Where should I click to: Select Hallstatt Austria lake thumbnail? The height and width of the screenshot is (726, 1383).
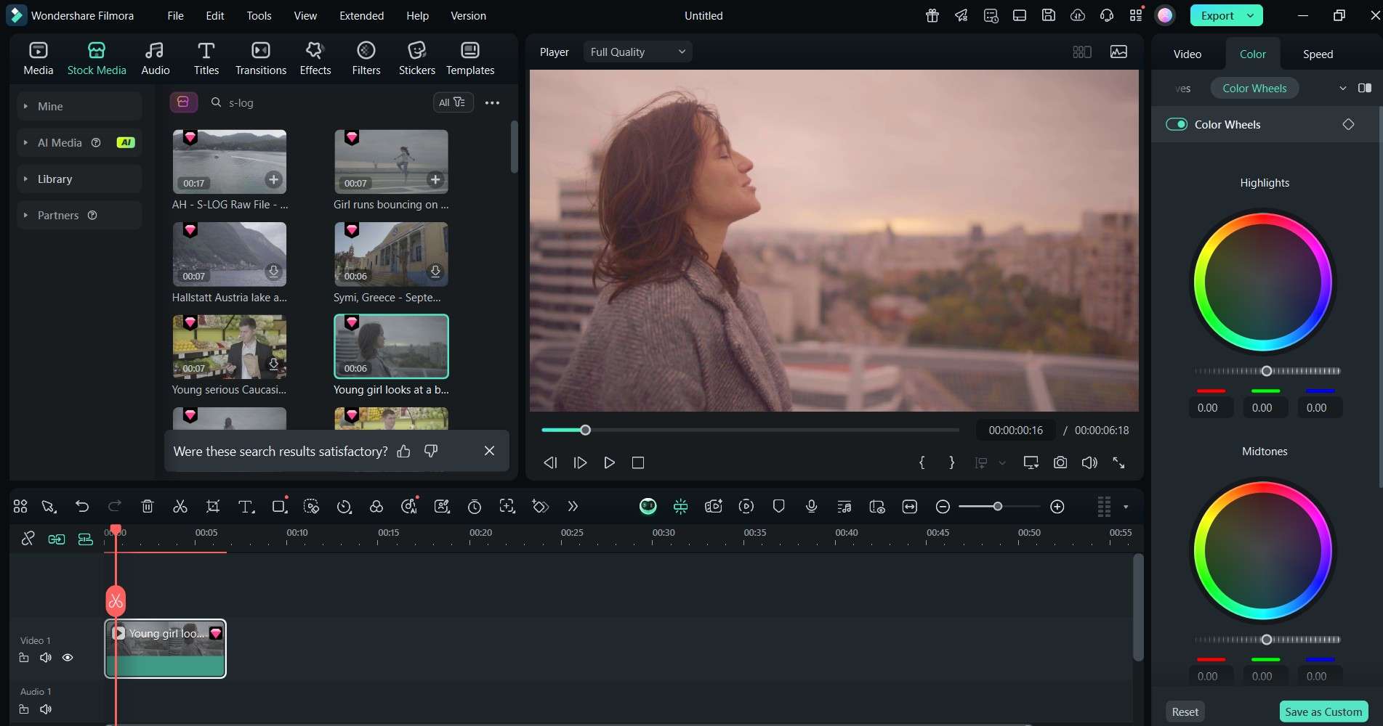(229, 254)
